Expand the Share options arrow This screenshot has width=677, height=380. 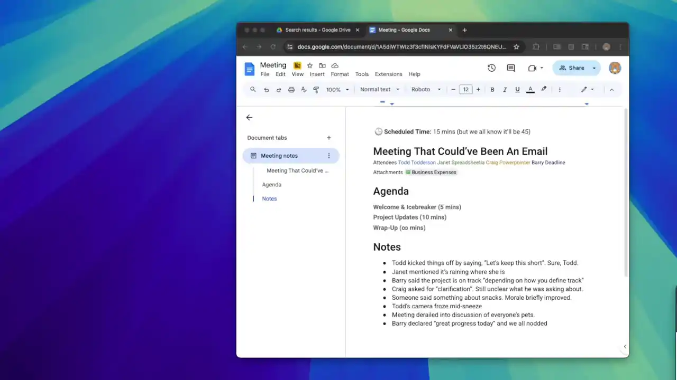[x=594, y=68]
